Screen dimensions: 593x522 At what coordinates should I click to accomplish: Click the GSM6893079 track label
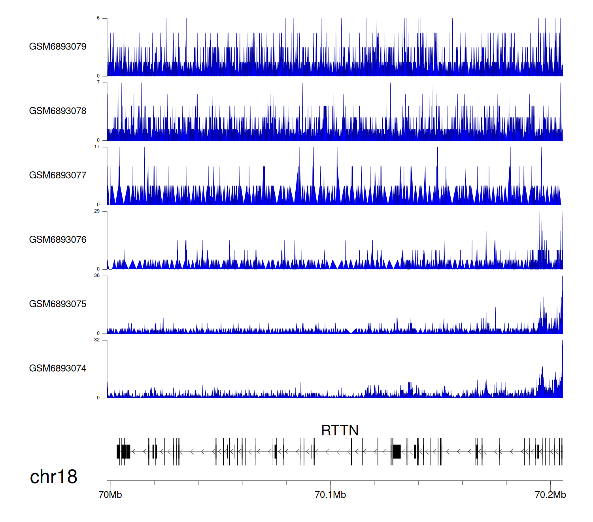58,47
